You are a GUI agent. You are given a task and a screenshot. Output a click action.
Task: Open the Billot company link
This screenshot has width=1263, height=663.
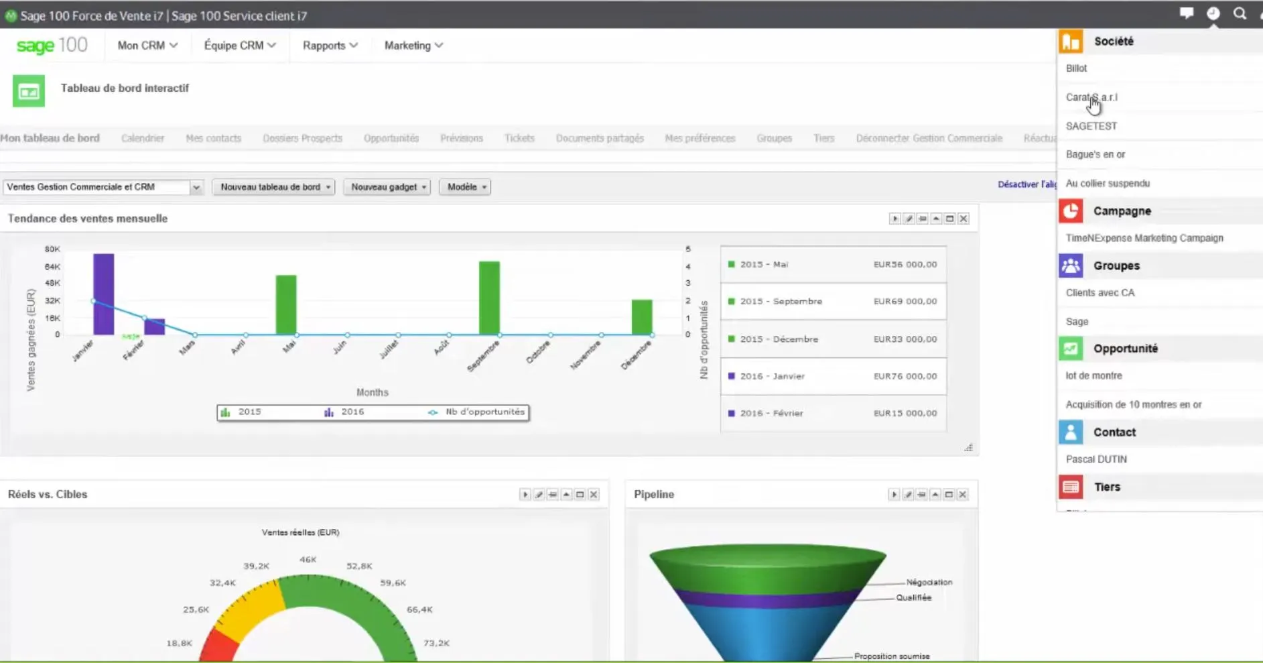tap(1077, 68)
